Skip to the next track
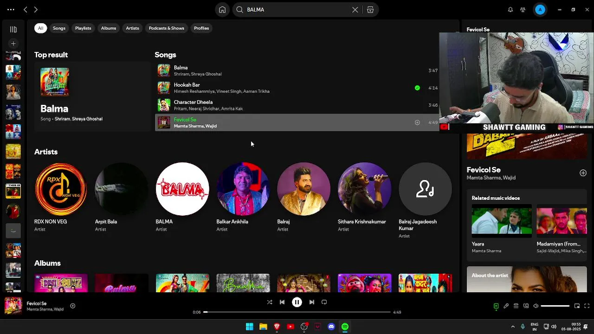This screenshot has height=334, width=594. [x=312, y=302]
